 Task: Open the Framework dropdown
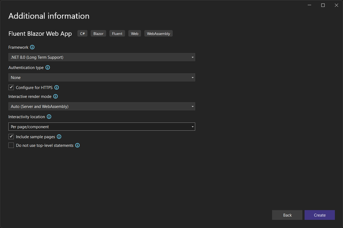pyautogui.click(x=102, y=57)
